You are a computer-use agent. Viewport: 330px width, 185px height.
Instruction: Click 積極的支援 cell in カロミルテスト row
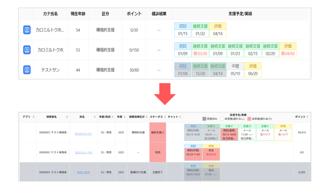138,132
